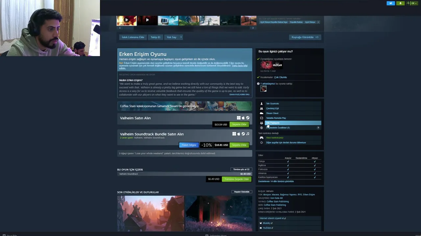Click the Steam Cloud cloud icon
This screenshot has width=421, height=236.
261,113
